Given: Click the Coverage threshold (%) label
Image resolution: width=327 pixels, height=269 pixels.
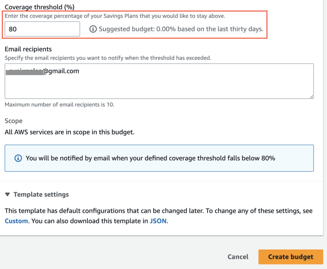Looking at the screenshot, I should 40,7.
